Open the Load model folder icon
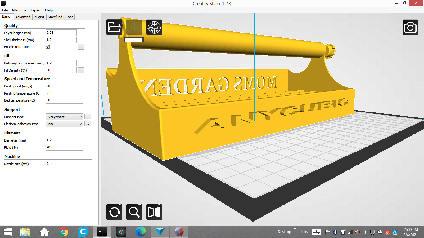The height and width of the screenshot is (238, 424). pyautogui.click(x=115, y=27)
